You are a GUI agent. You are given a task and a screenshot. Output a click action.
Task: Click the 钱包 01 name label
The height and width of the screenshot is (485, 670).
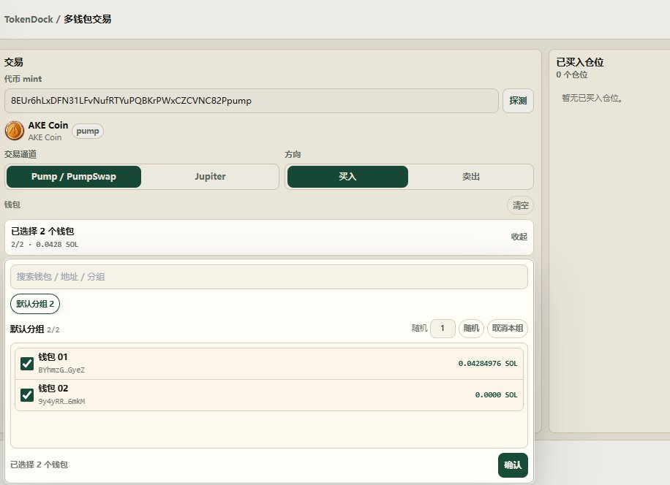click(x=53, y=356)
